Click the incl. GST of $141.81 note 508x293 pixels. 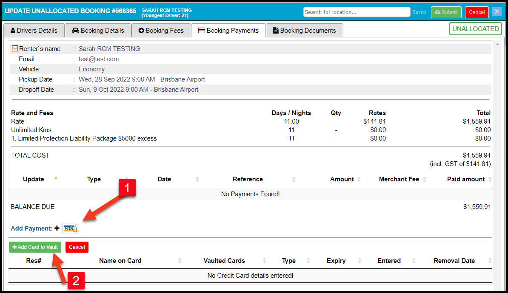click(x=460, y=164)
